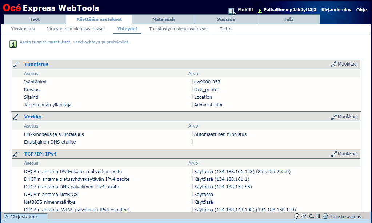Viewport: 372px width, 223px height.
Task: Click the pencil icon left of TCP/IP: IPv4
Action: (16, 154)
